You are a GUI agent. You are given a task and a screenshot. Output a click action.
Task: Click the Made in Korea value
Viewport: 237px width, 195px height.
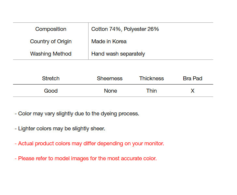pyautogui.click(x=109, y=42)
